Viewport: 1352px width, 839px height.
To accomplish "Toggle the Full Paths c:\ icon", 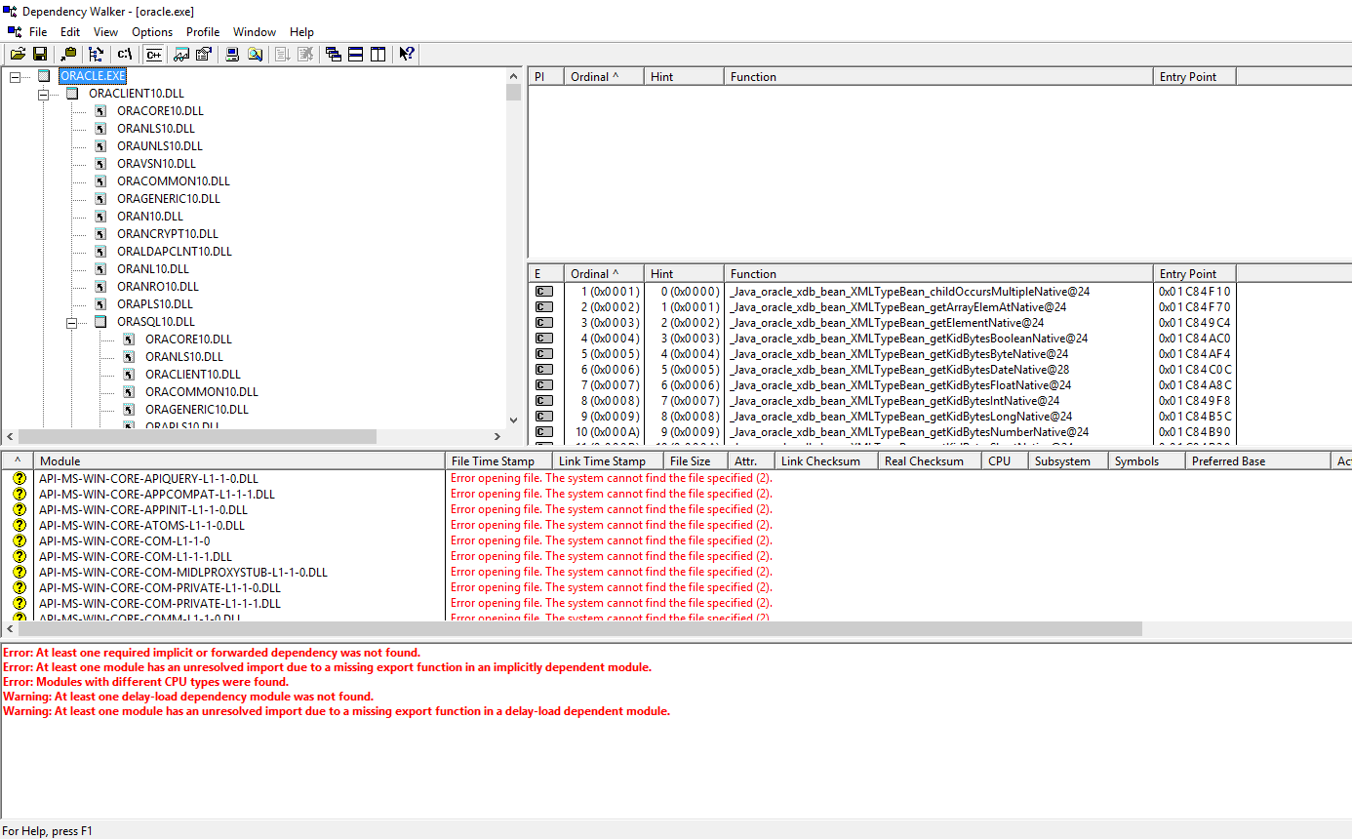I will (x=125, y=54).
